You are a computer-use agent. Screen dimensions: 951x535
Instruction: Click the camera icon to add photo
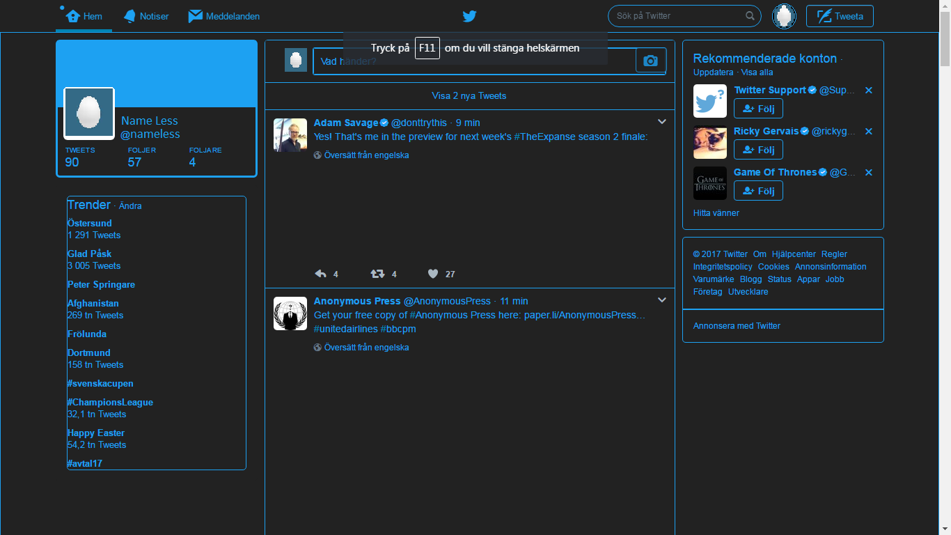click(651, 61)
